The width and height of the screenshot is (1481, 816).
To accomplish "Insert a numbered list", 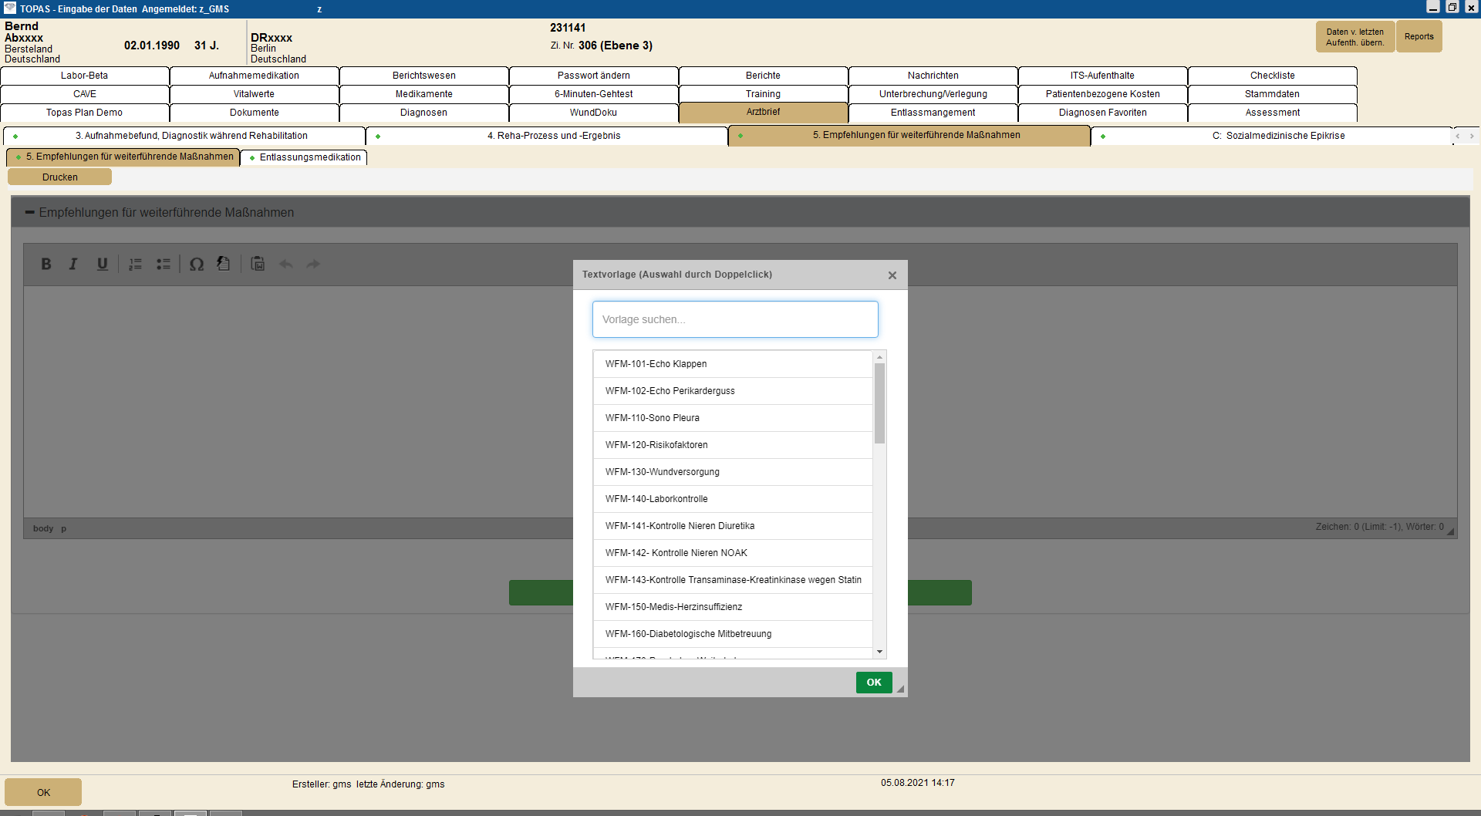I will 135,264.
